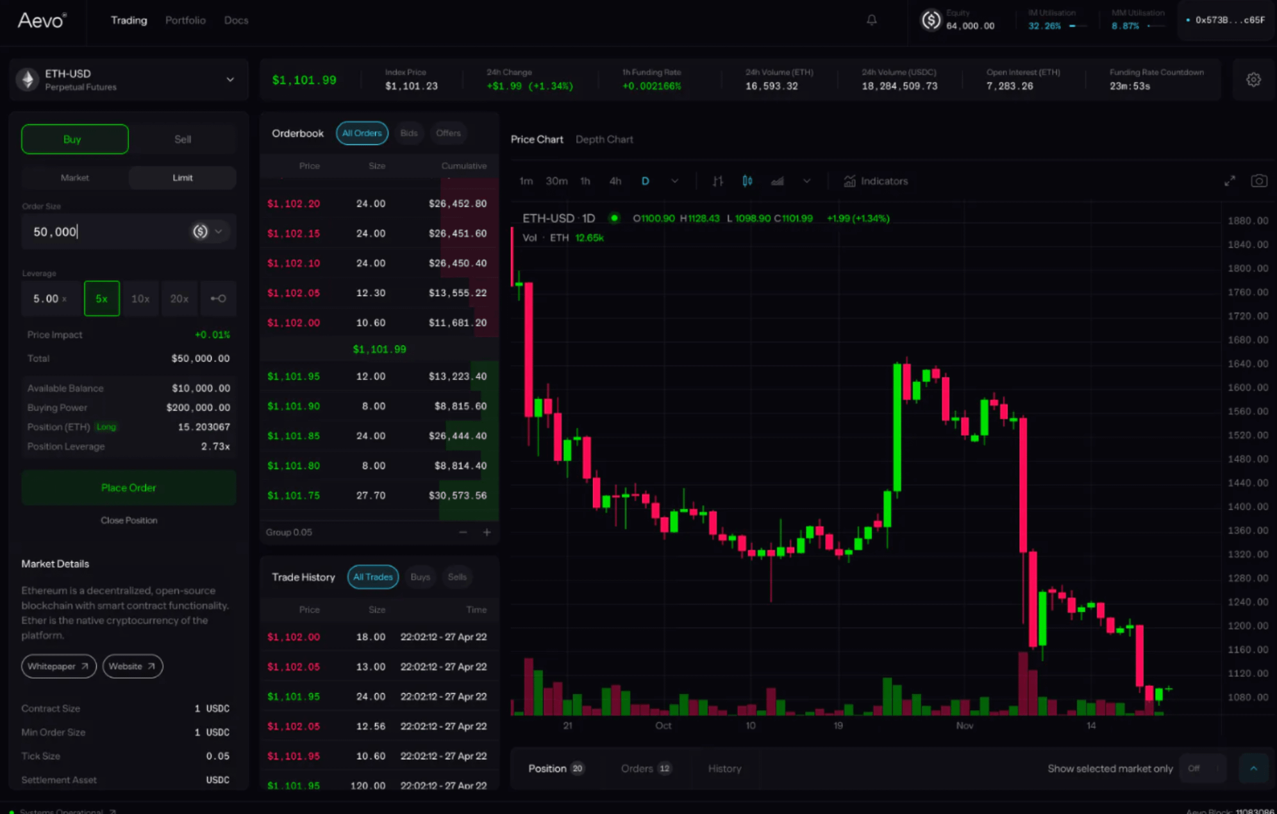1277x814 pixels.
Task: Filter Trade History to Sells only
Action: 456,577
